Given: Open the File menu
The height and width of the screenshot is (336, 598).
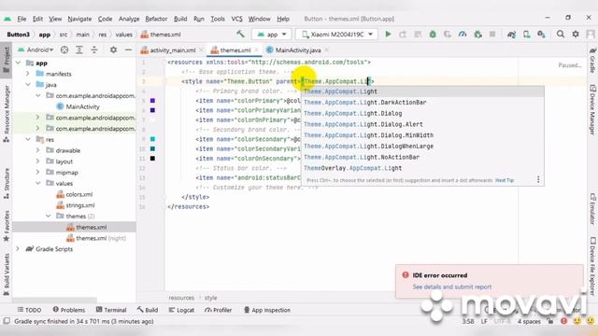Looking at the screenshot, I should (21, 19).
